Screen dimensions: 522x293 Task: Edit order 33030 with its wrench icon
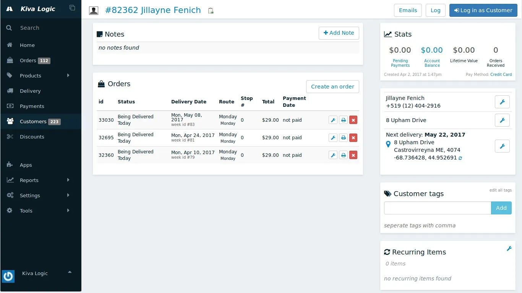coord(333,120)
